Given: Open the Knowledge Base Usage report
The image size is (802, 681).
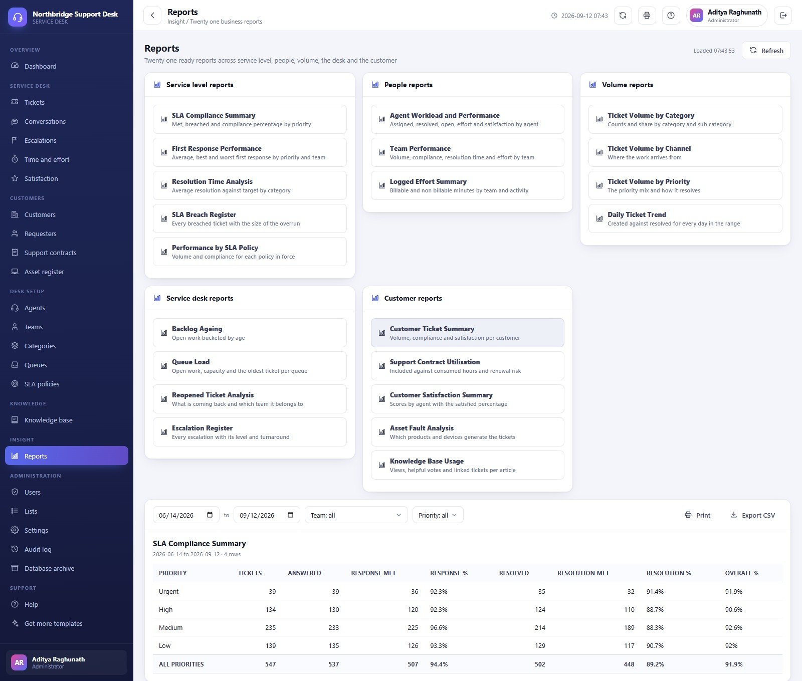Looking at the screenshot, I should [467, 465].
